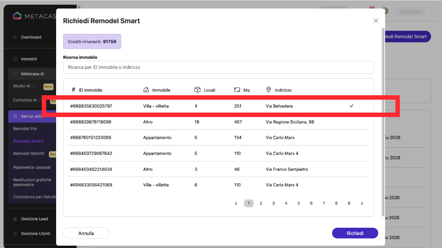The height and width of the screenshot is (248, 442).
Task: Go to next page with right chevron
Action: pyautogui.click(x=362, y=204)
